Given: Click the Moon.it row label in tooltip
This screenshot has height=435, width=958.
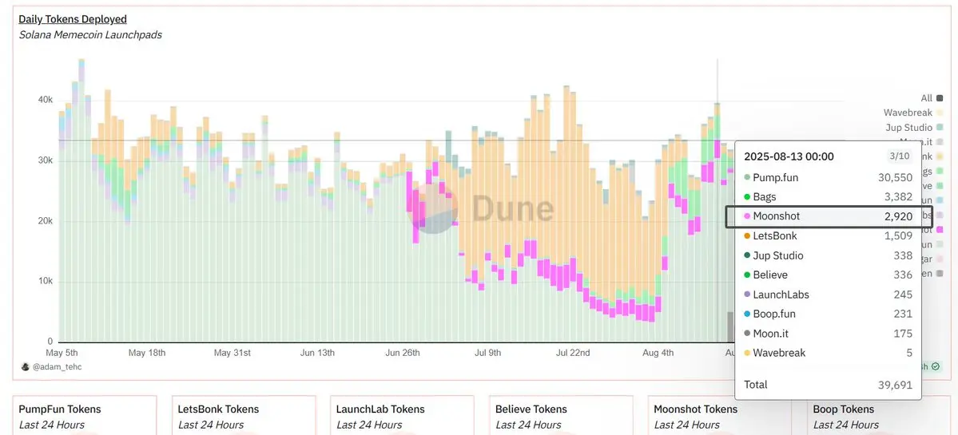Looking at the screenshot, I should [770, 334].
